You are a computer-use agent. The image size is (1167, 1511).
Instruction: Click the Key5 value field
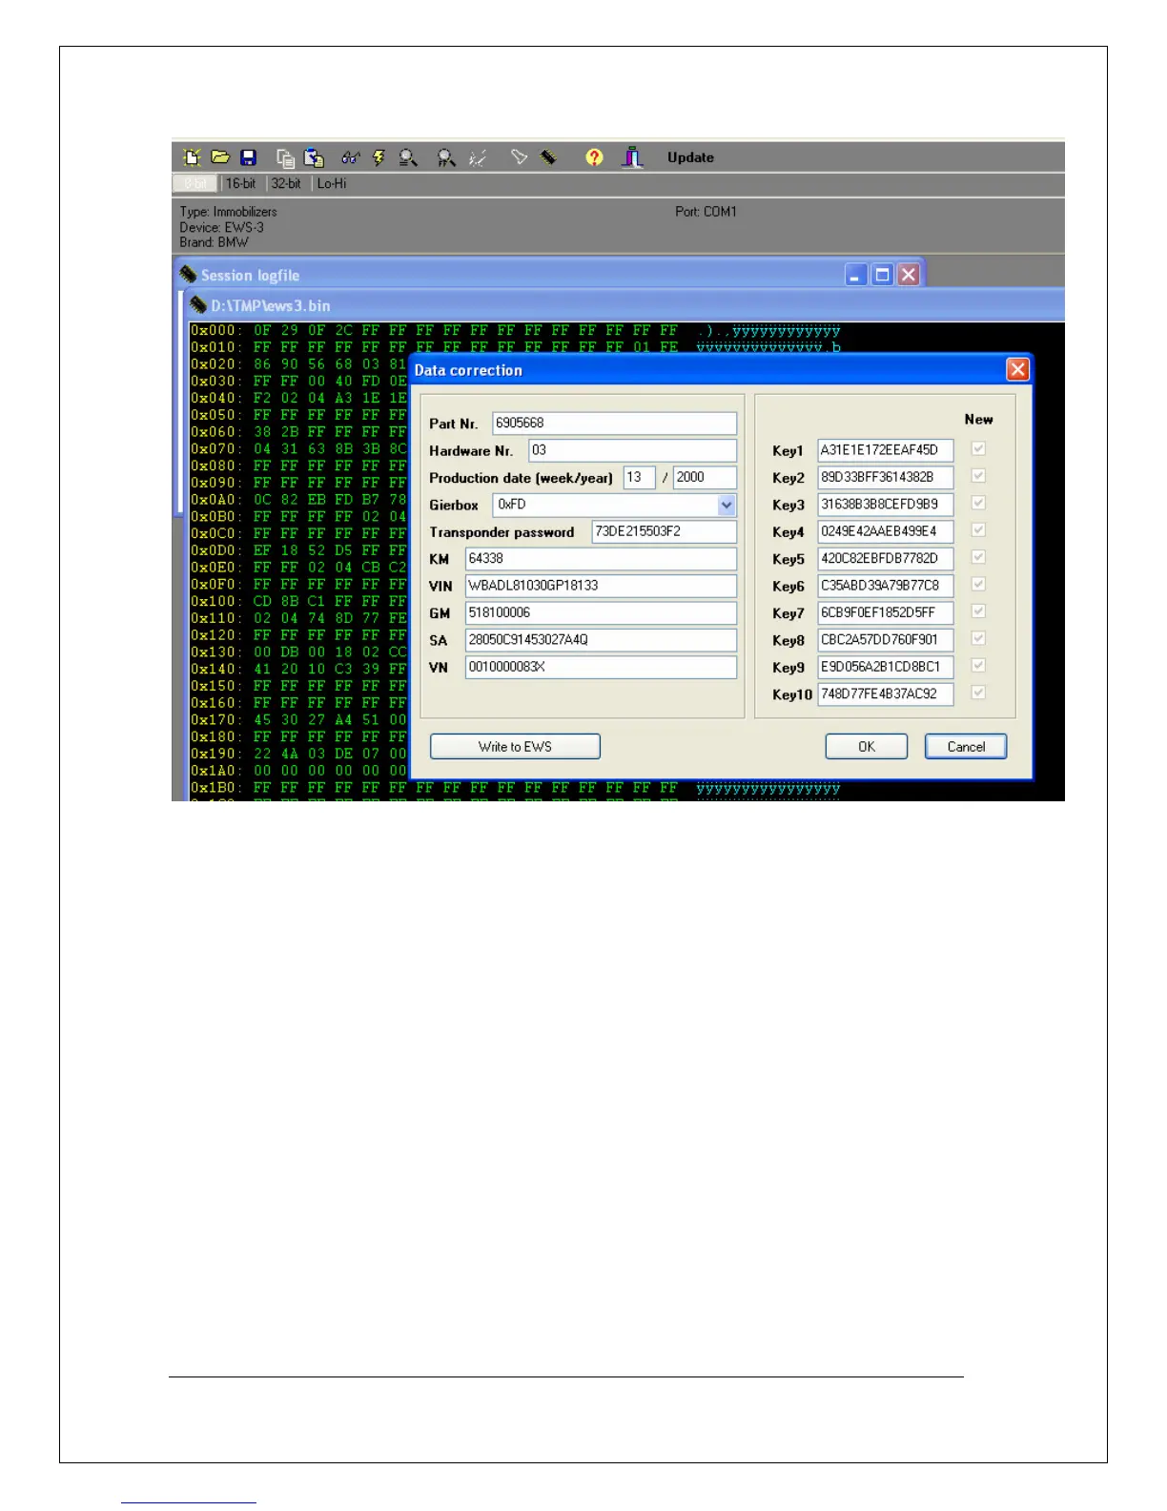coord(886,558)
